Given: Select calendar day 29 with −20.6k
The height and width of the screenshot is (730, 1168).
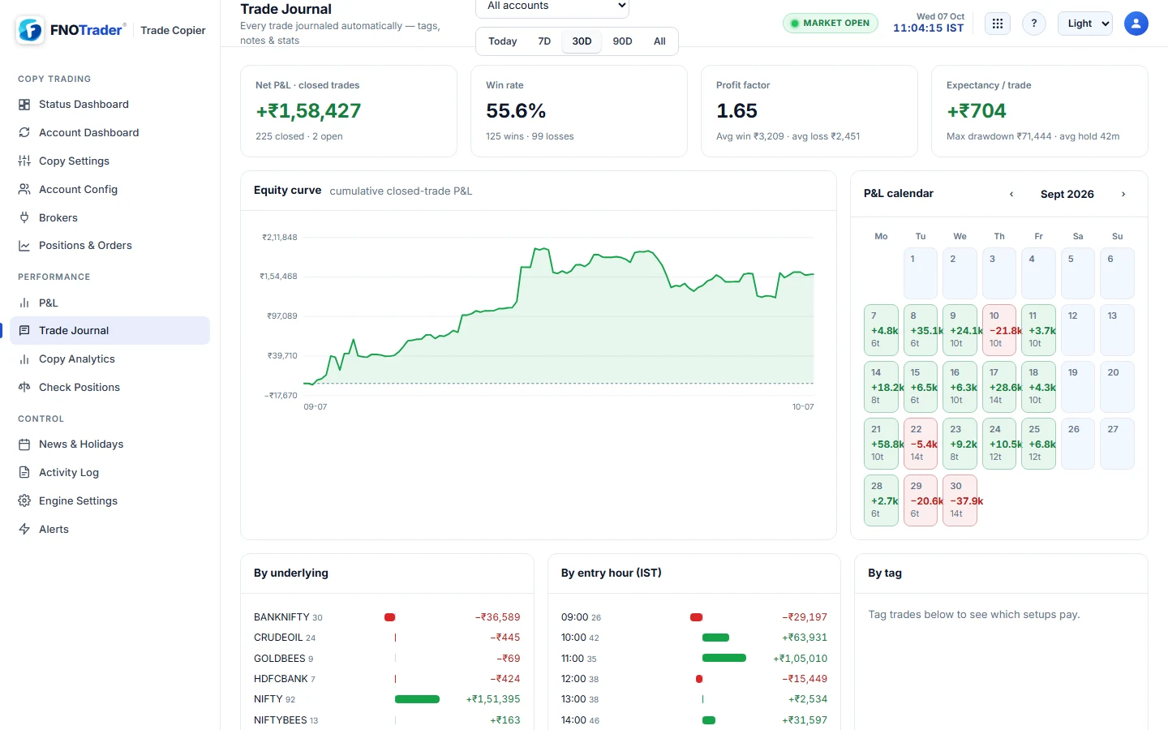Looking at the screenshot, I should (x=921, y=500).
